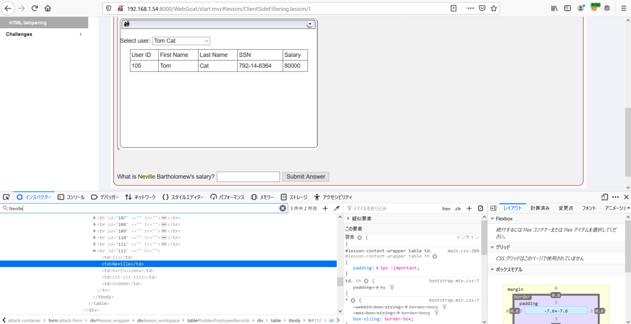
Task: Open main.css:204 source link
Action: click(x=463, y=251)
